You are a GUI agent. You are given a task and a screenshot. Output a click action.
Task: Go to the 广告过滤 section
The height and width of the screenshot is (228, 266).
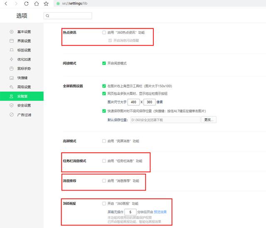click(x=22, y=115)
